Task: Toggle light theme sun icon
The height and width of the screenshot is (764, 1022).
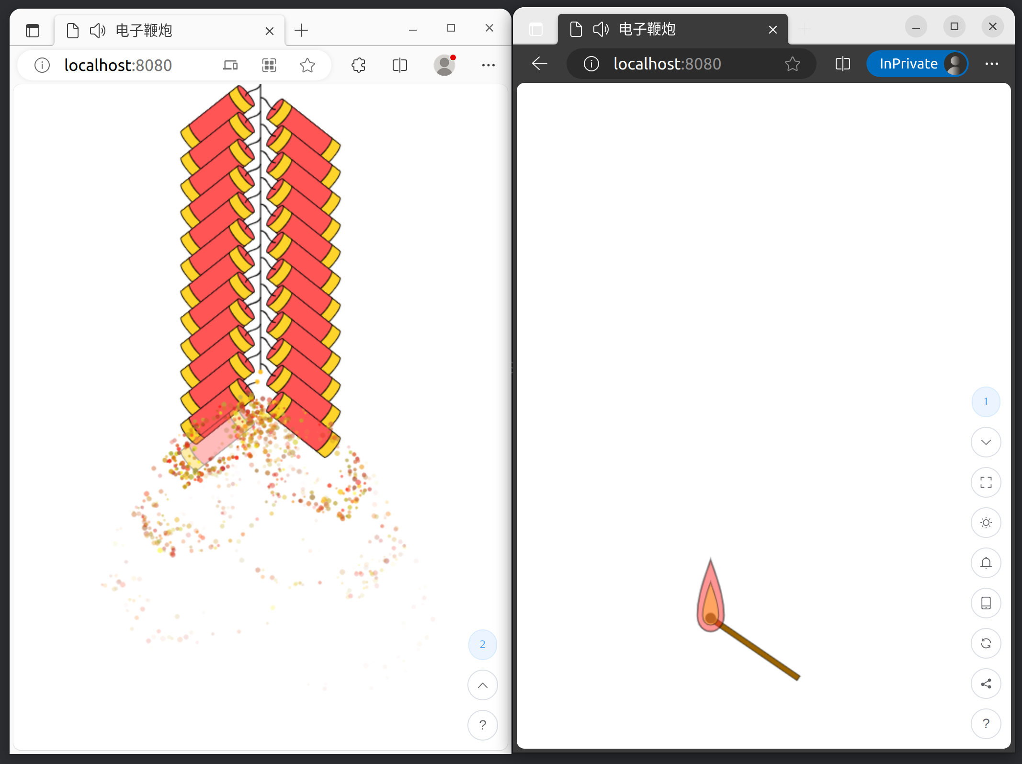Action: pyautogui.click(x=986, y=523)
